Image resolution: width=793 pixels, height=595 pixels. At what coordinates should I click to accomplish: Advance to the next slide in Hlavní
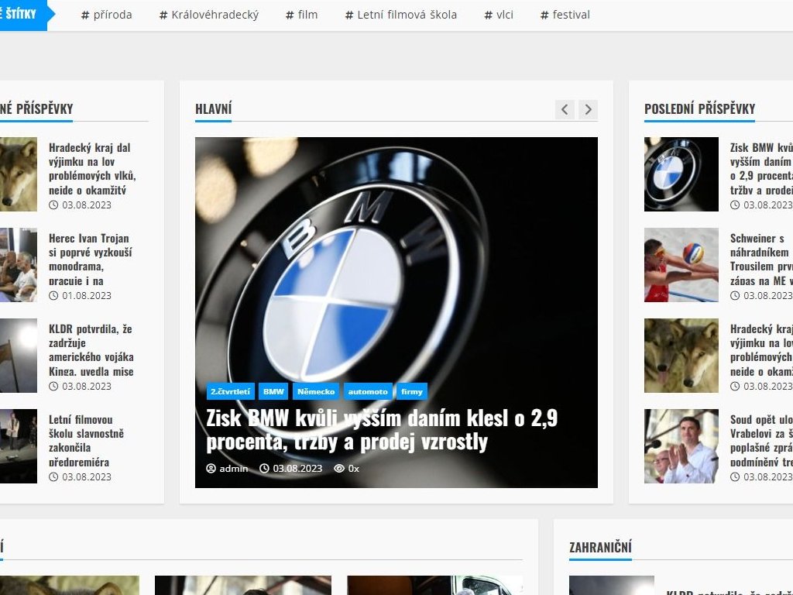pyautogui.click(x=589, y=110)
